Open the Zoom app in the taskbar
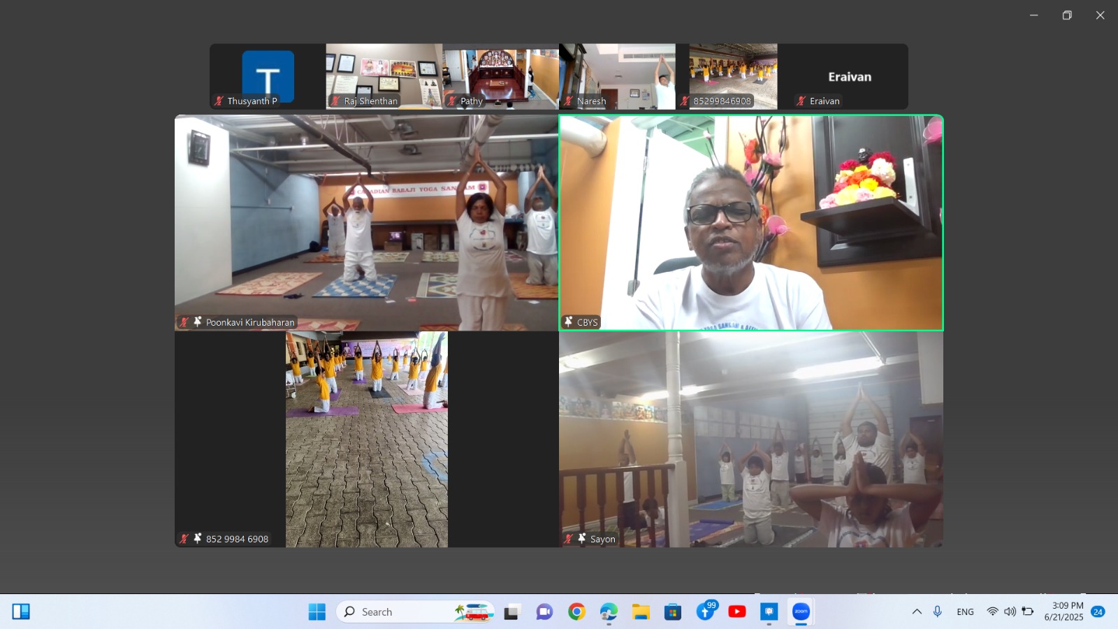 pyautogui.click(x=801, y=612)
